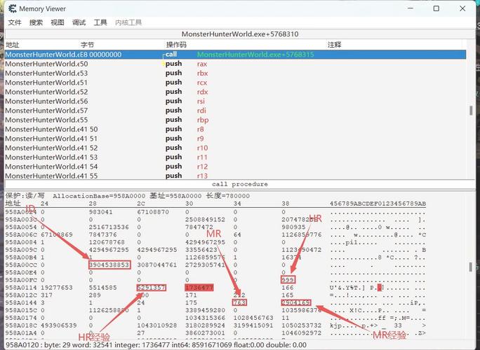Click the MonsterHunterWorld.exe+5768310 address header
Viewport: 480px width, 350px height.
(240, 34)
